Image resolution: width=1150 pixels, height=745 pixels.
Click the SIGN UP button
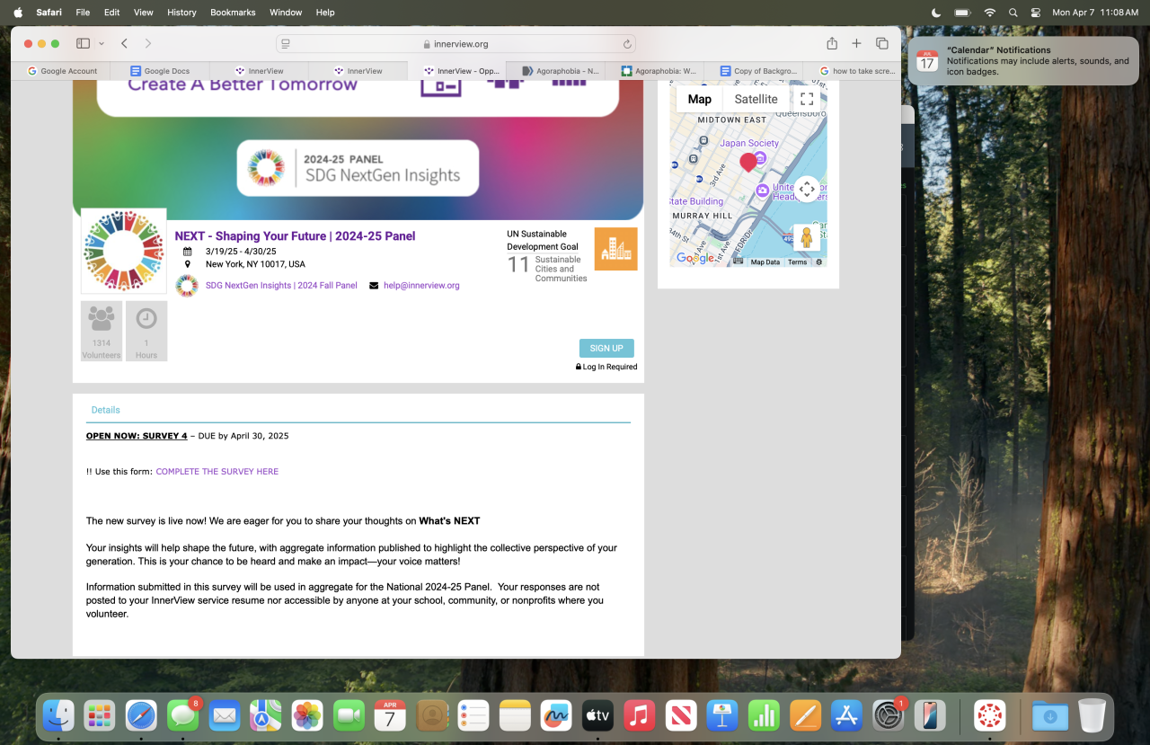606,348
